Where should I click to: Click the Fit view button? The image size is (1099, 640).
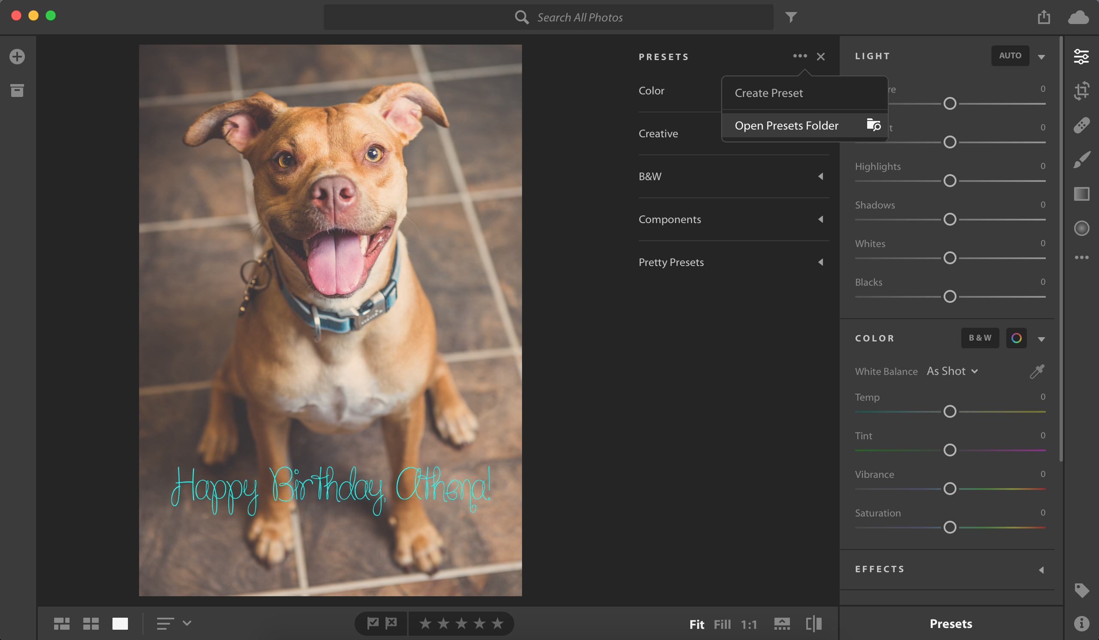tap(695, 624)
